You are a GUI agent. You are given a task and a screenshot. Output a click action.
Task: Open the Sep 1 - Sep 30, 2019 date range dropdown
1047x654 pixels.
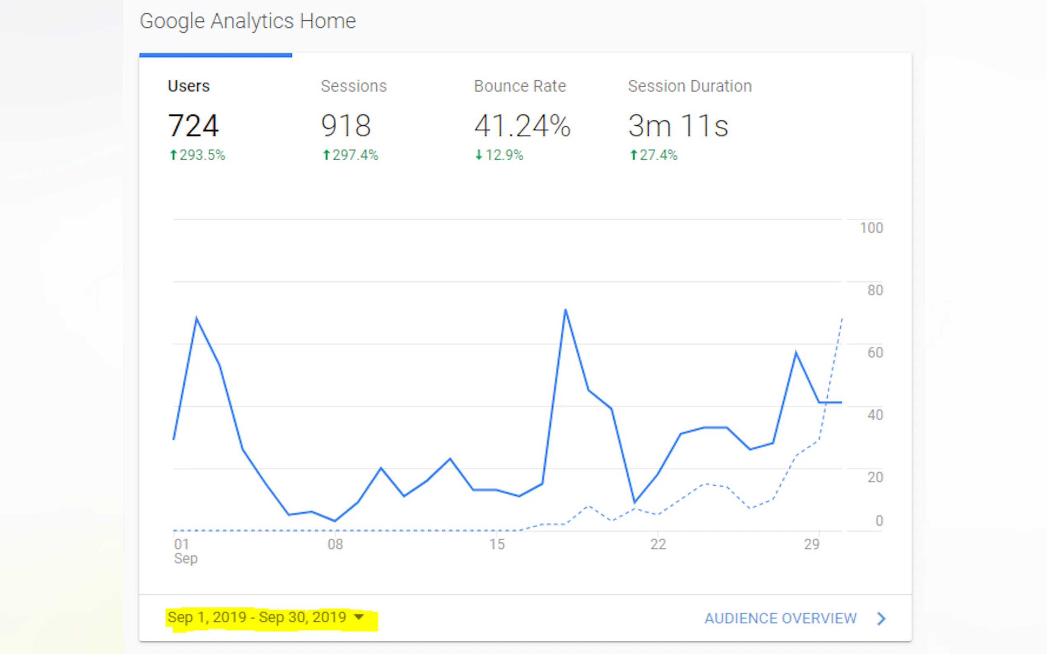click(266, 617)
